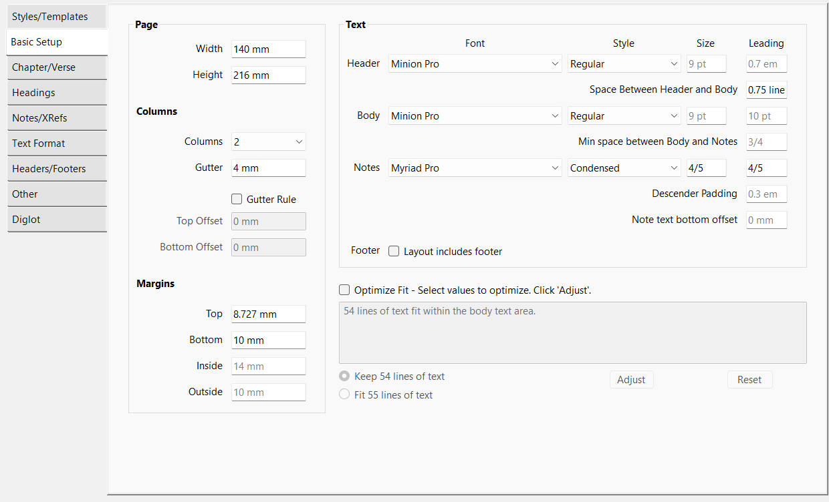Go to the Notes/XRefs tab

(x=57, y=118)
